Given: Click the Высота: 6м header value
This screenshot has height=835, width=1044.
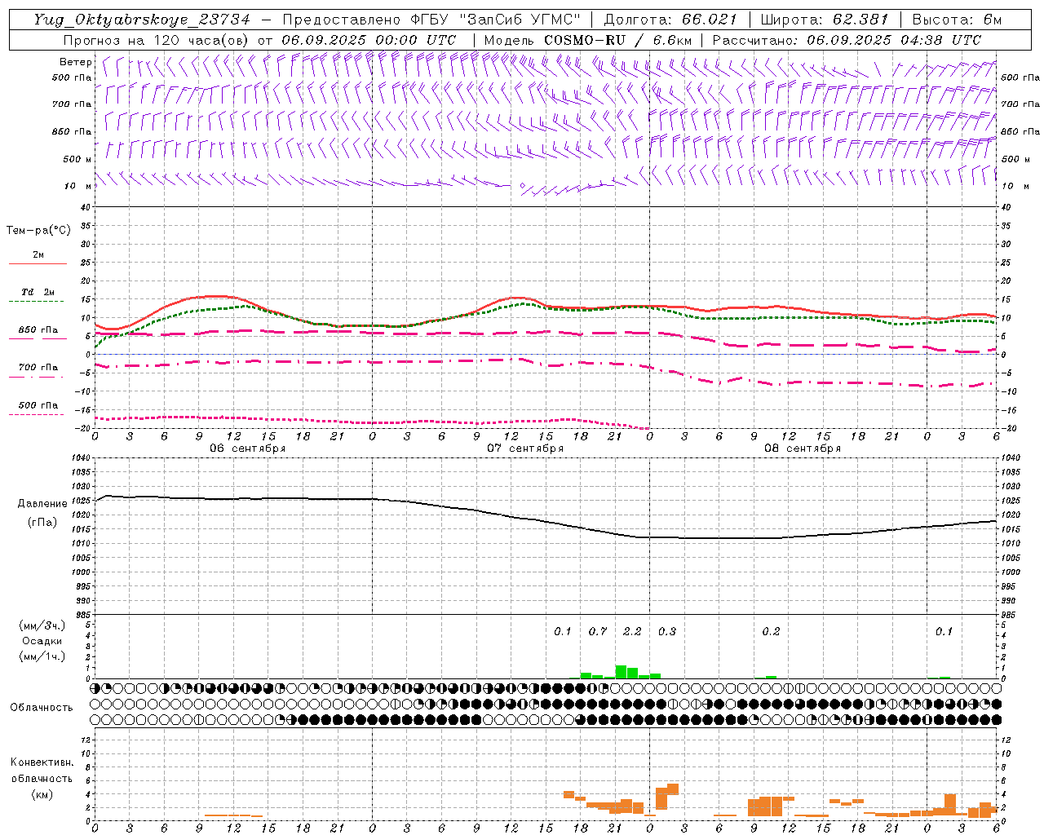Looking at the screenshot, I should [x=957, y=20].
